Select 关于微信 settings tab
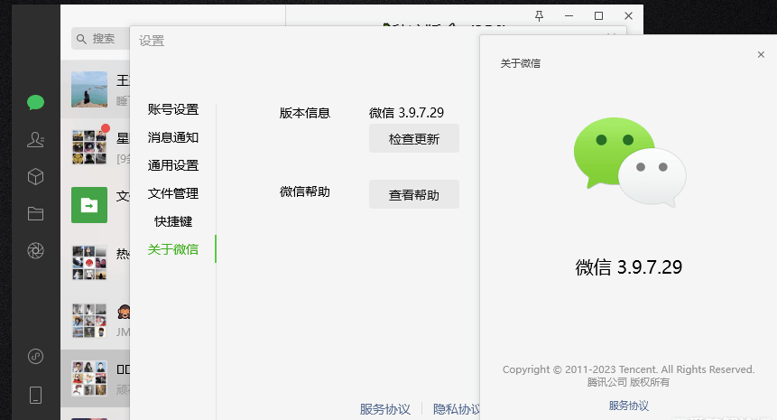The width and height of the screenshot is (777, 420). tap(173, 249)
